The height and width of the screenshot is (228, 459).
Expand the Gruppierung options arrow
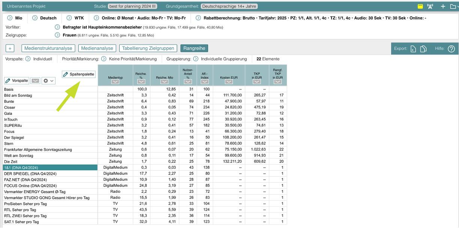(196, 59)
